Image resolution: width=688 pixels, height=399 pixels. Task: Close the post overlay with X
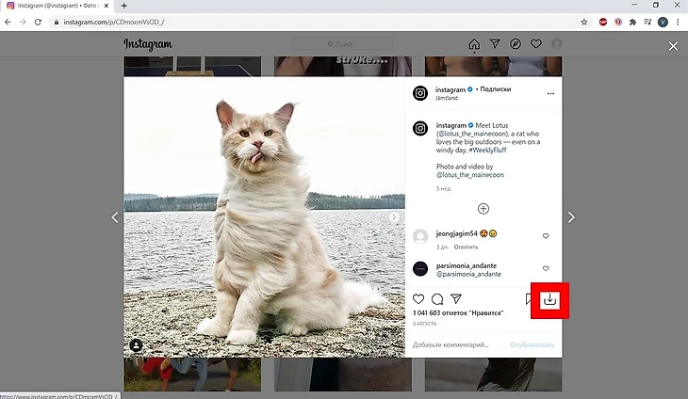click(673, 46)
